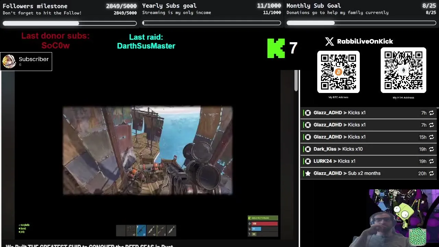Click "Streaming is my only income" text
Viewport: 439px width, 247px height.
click(x=177, y=13)
